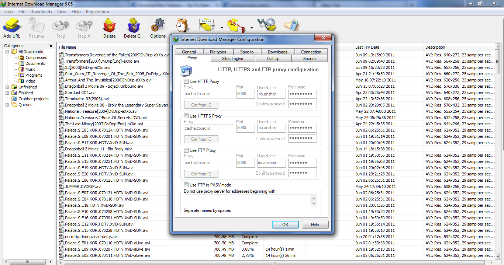Image resolution: width=504 pixels, height=265 pixels.
Task: Close the Categories panel with its X
Action: click(51, 46)
